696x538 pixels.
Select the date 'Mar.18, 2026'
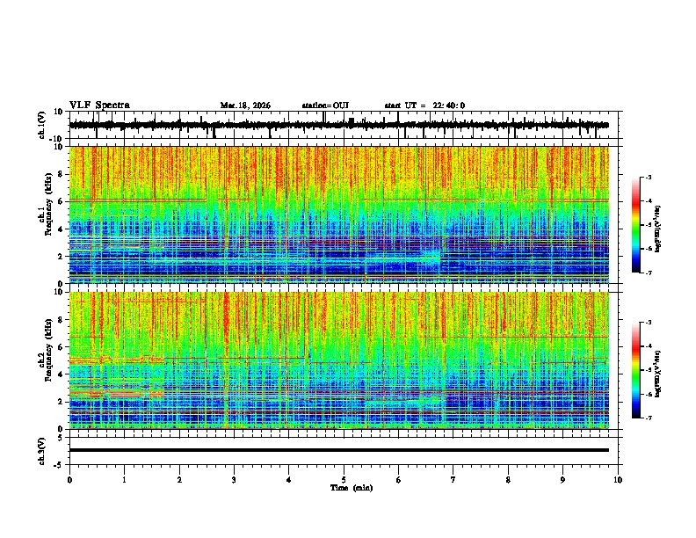[x=245, y=105]
